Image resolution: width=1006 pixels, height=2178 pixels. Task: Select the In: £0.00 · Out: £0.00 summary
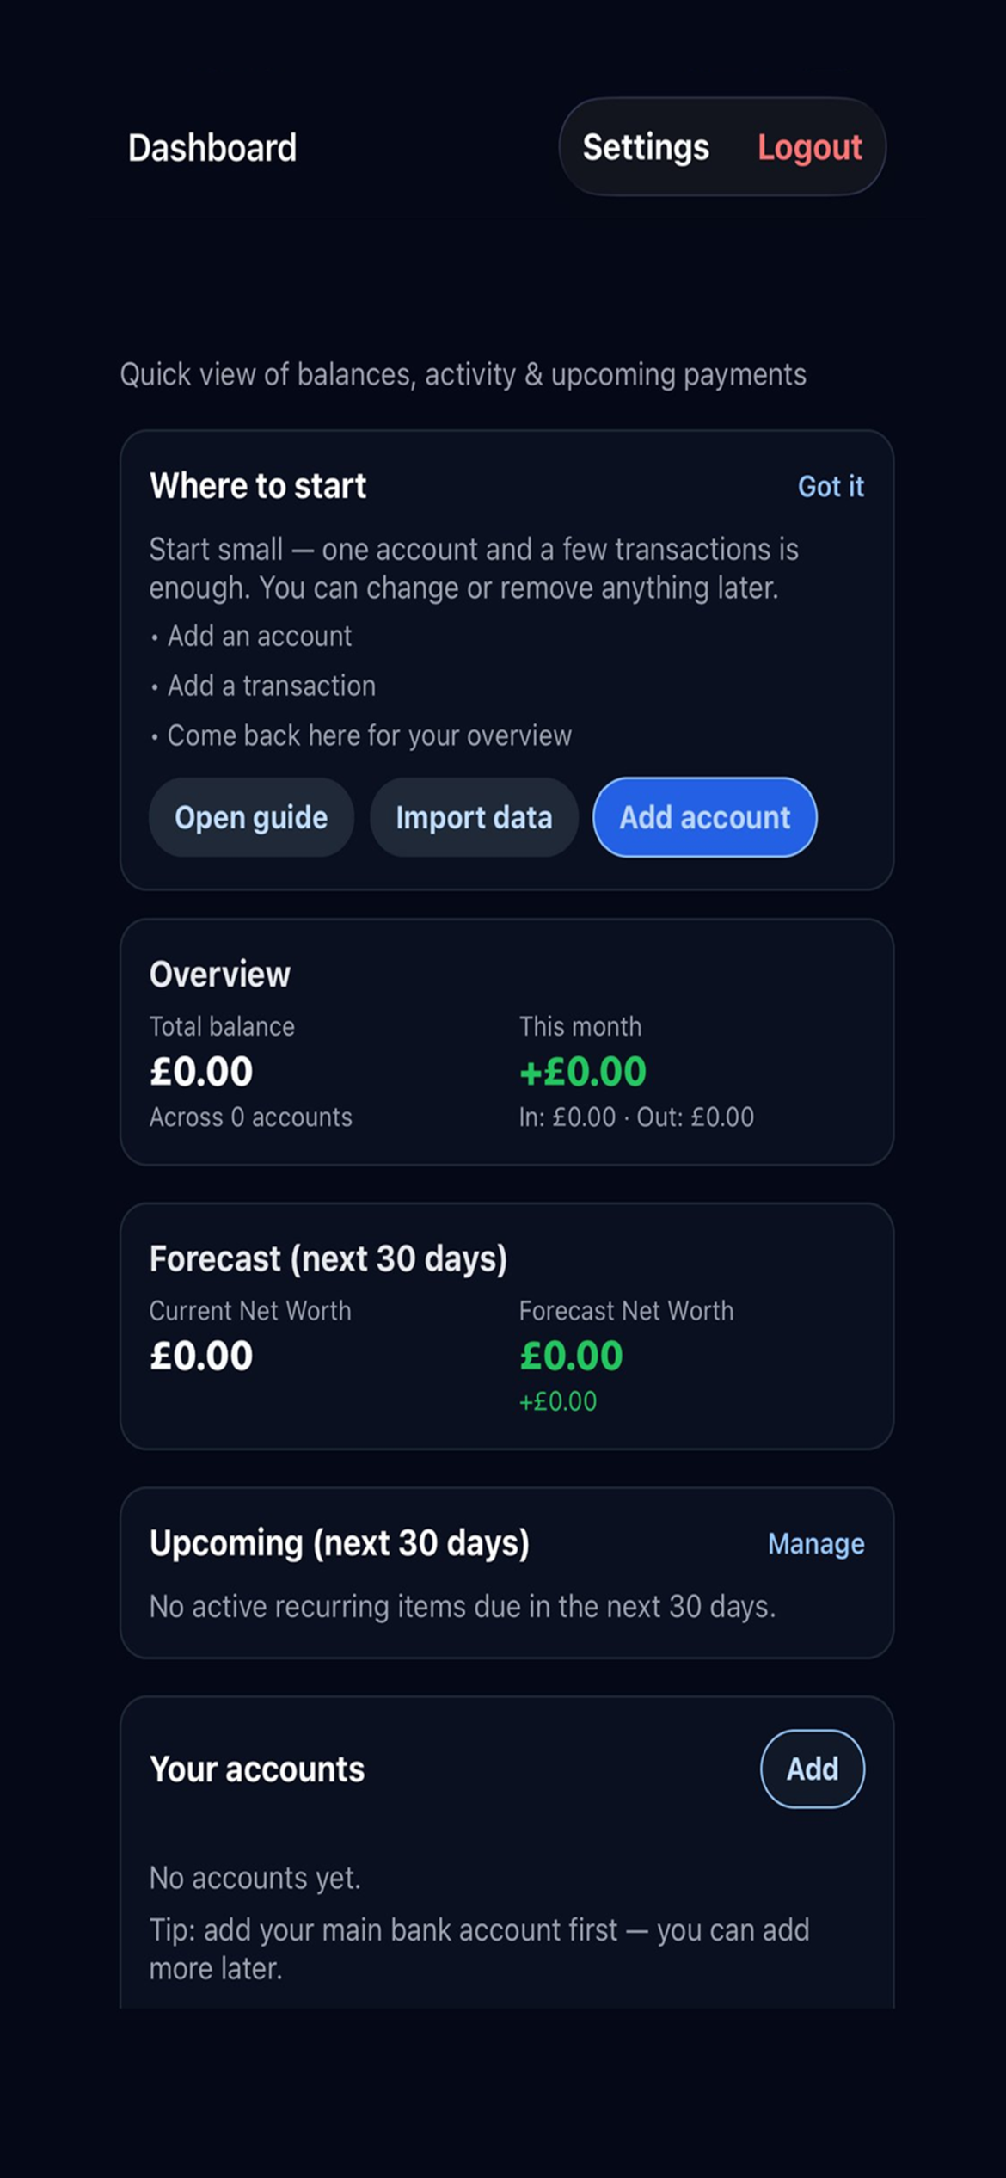pyautogui.click(x=635, y=1116)
